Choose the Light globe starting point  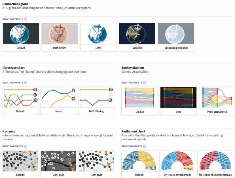[x=98, y=37]
